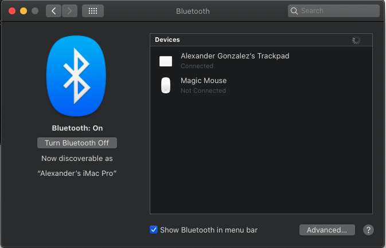Click the magnifying glass search icon
Image resolution: width=386 pixels, height=248 pixels.
click(x=294, y=11)
